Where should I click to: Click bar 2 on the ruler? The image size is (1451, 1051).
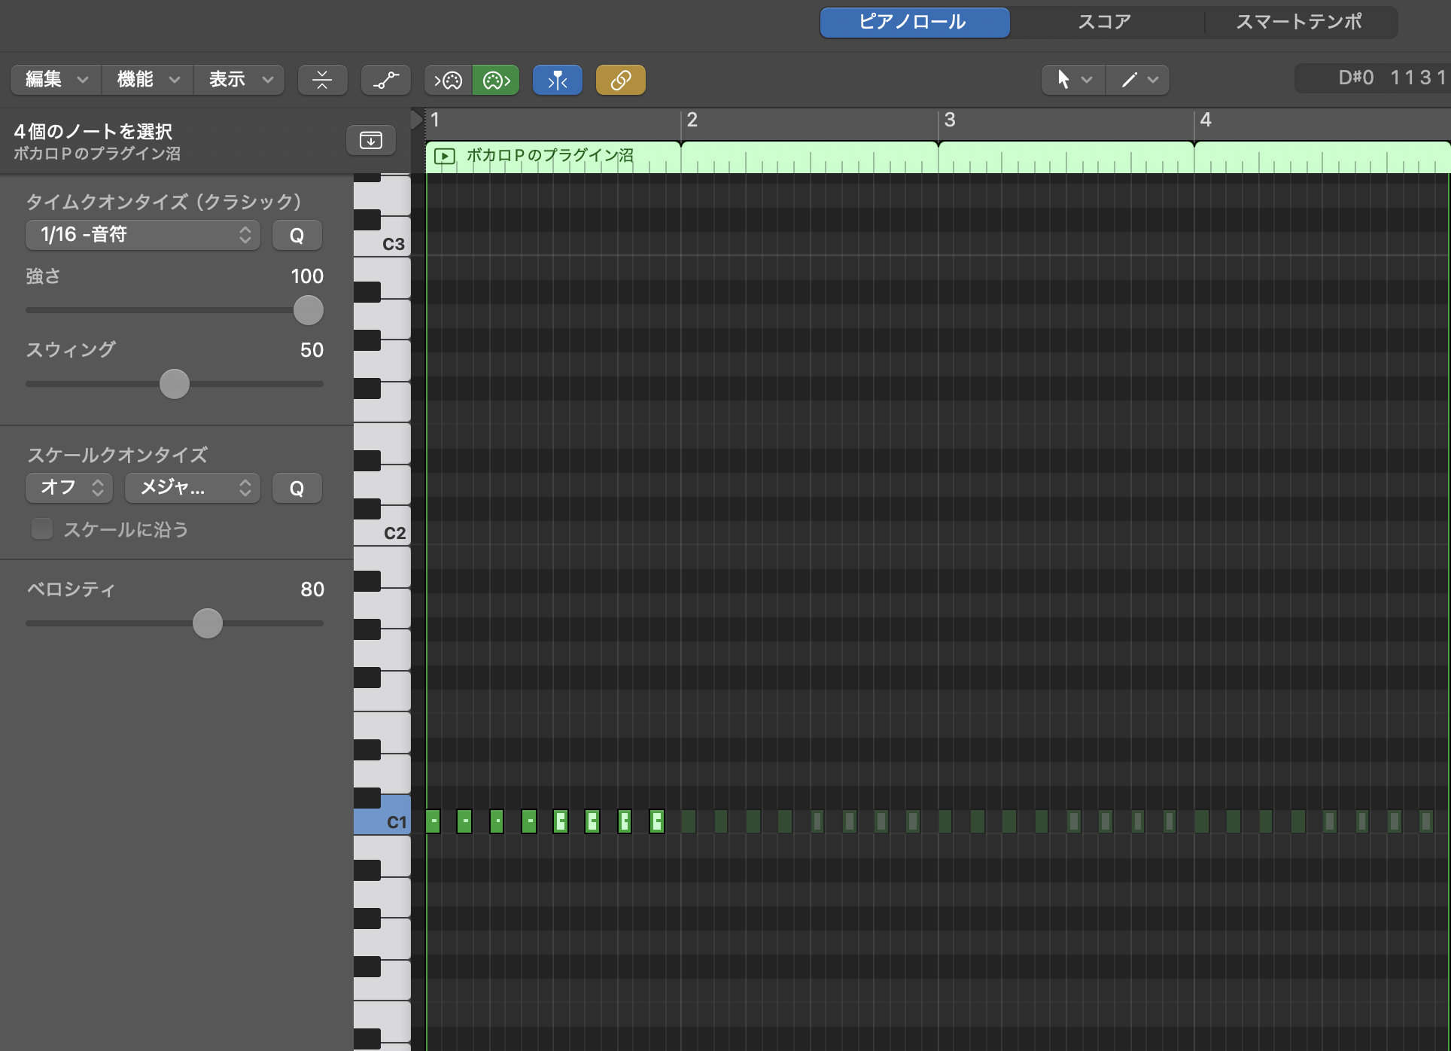692,120
